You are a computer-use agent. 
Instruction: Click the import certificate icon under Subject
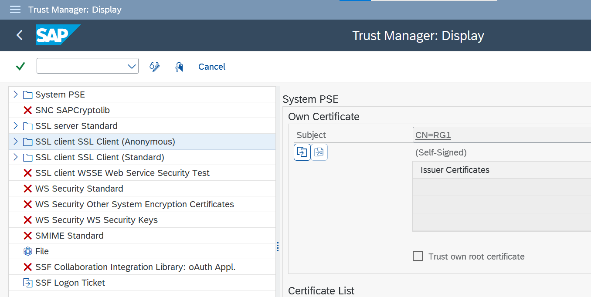(x=302, y=152)
